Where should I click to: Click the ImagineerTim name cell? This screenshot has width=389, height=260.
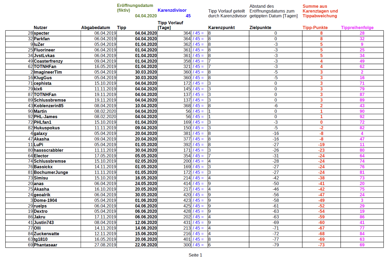48,72
